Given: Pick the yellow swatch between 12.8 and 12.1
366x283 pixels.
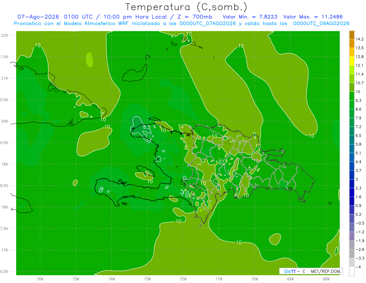Looking at the screenshot, I should [x=352, y=61].
